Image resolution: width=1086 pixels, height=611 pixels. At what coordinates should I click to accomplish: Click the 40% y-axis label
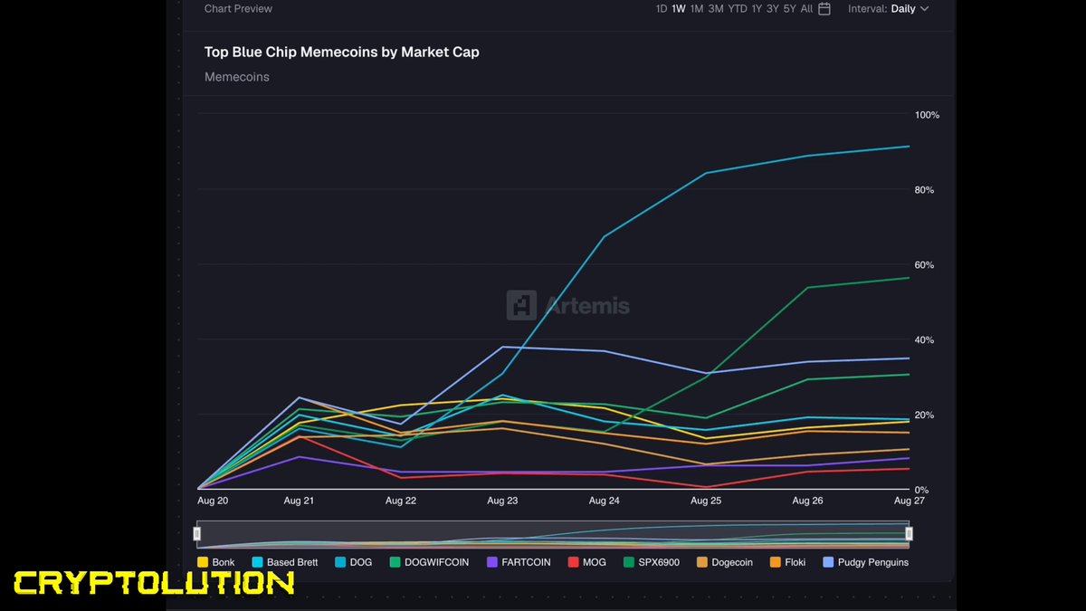[x=926, y=340]
